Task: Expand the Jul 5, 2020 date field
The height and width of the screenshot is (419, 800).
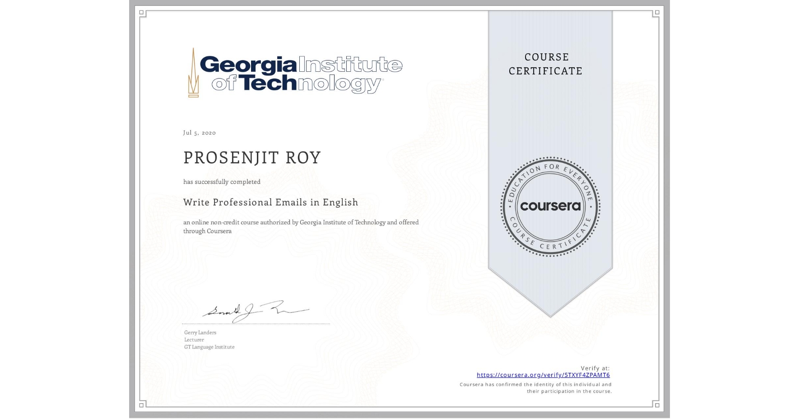Action: pyautogui.click(x=199, y=132)
